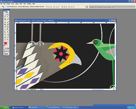Select the Eraser tool
This screenshot has width=136, height=109.
pos(5,27)
